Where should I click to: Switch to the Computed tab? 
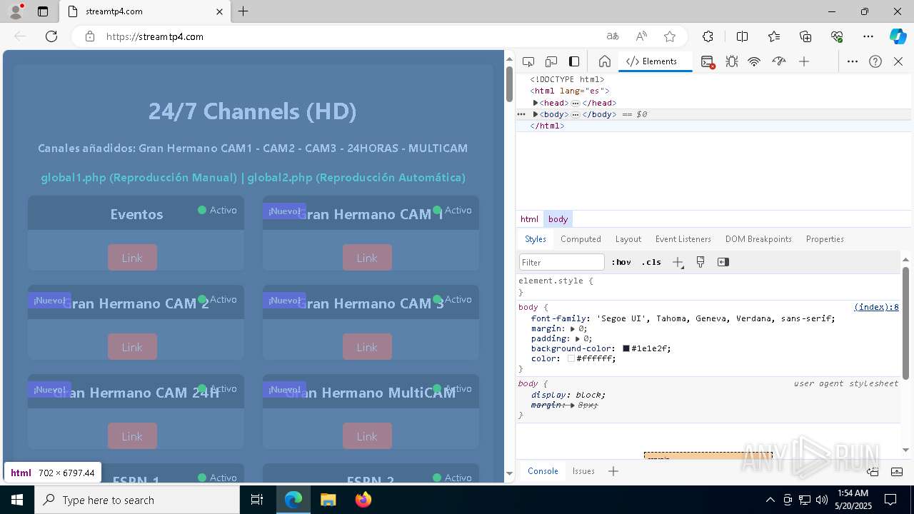(581, 239)
